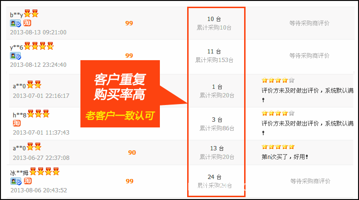Screen dimensions: 359x200
Task: Click the price 90 in the a**0 row
Action: pos(132,153)
